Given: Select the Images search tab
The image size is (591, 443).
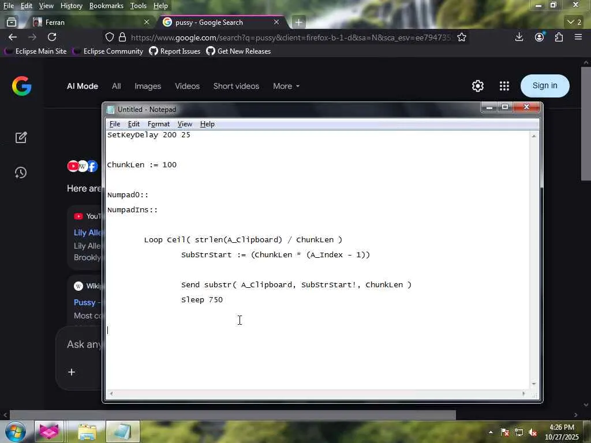Looking at the screenshot, I should pos(148,86).
